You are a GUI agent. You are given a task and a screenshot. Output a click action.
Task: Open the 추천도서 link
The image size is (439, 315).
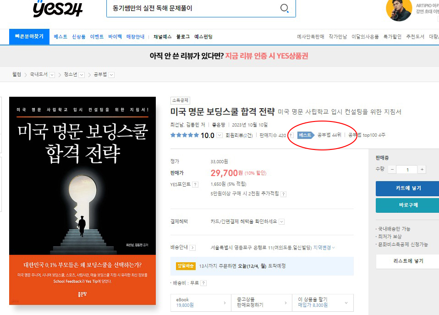[415, 37]
